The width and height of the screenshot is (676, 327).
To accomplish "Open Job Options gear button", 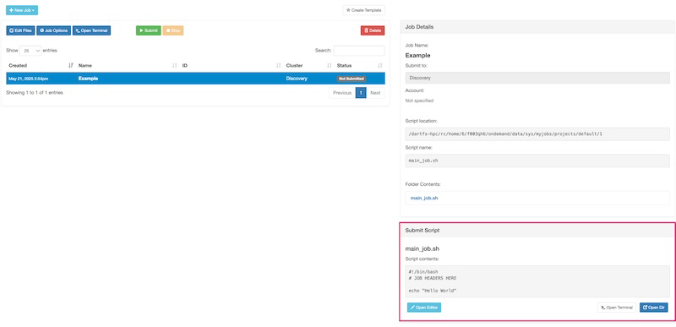I will pos(54,30).
